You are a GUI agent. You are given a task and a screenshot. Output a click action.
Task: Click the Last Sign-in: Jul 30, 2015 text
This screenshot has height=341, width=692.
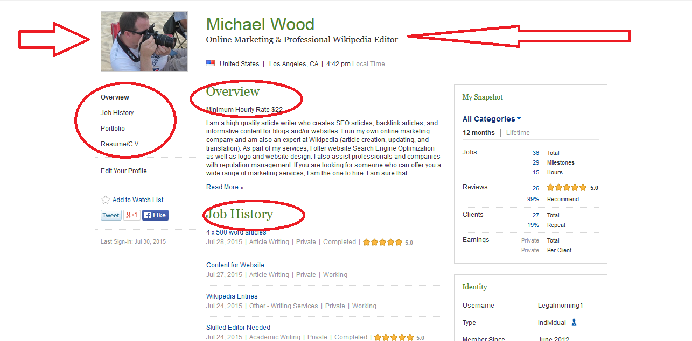click(133, 242)
